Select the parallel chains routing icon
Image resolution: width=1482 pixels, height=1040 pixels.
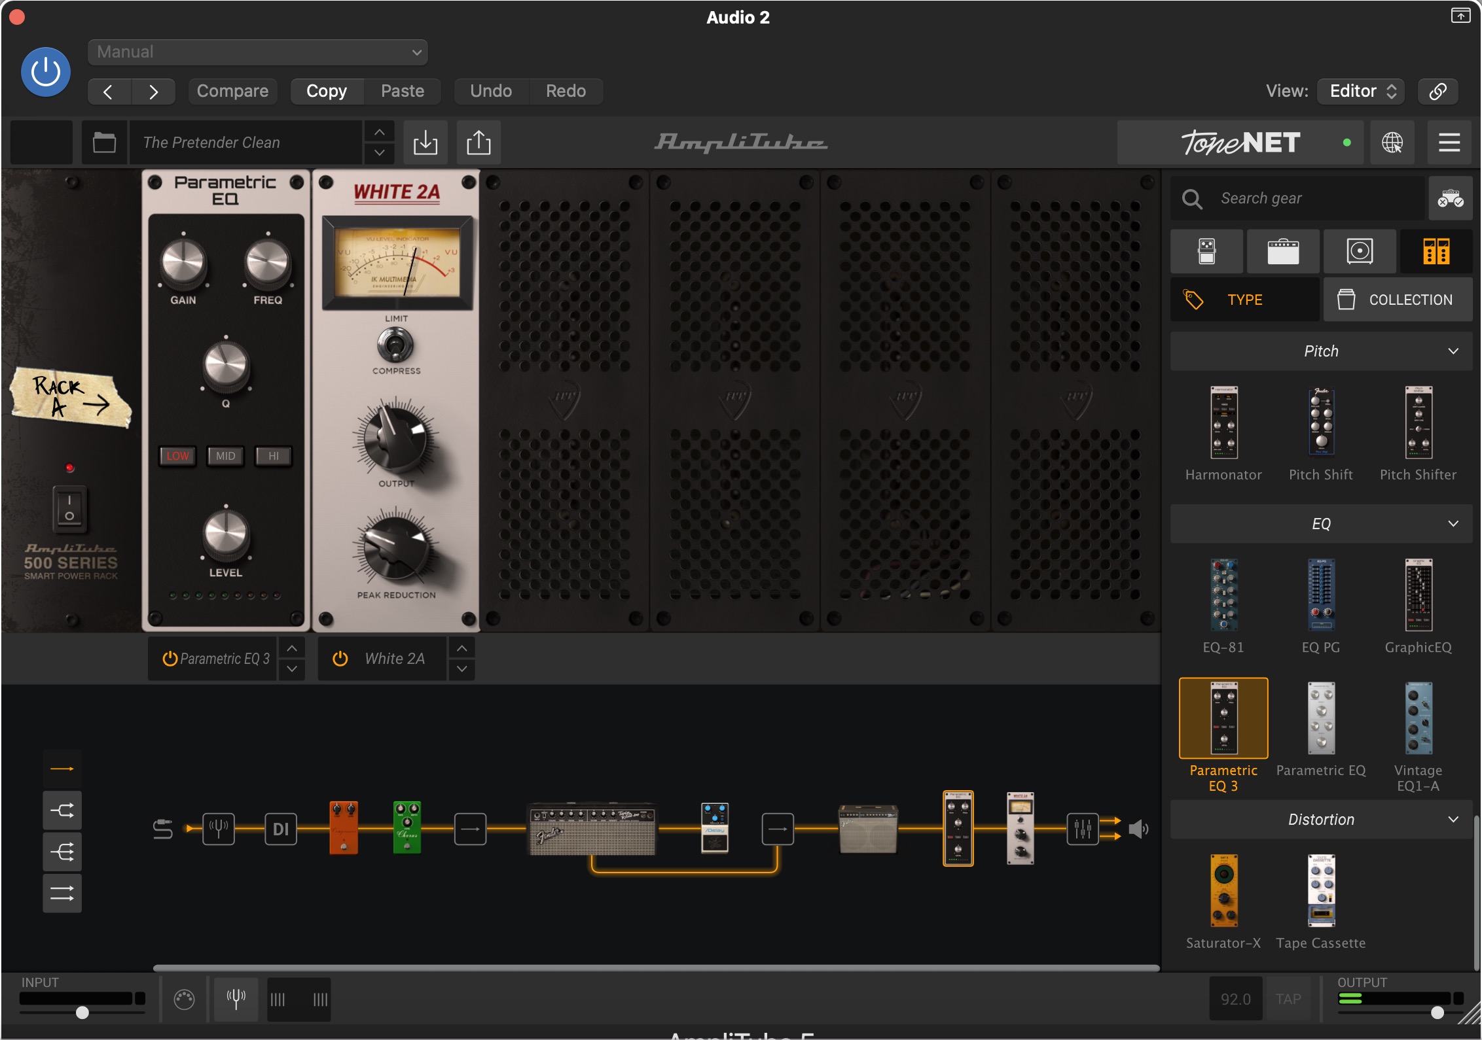pyautogui.click(x=62, y=893)
